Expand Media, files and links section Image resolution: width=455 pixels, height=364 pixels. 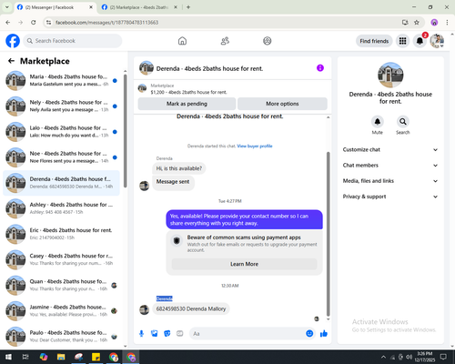tap(390, 181)
